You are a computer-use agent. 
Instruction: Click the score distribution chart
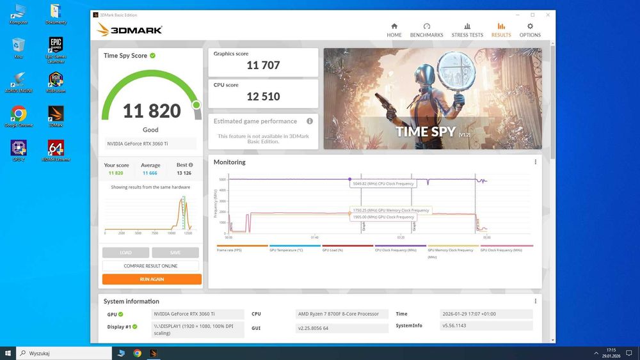coord(148,214)
